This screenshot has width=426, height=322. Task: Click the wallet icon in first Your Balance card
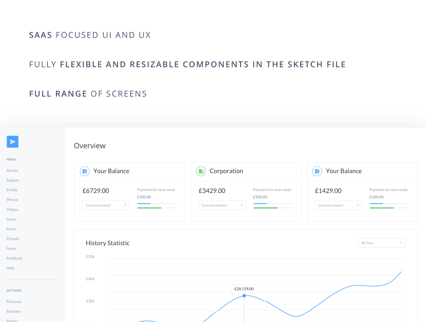(x=85, y=171)
